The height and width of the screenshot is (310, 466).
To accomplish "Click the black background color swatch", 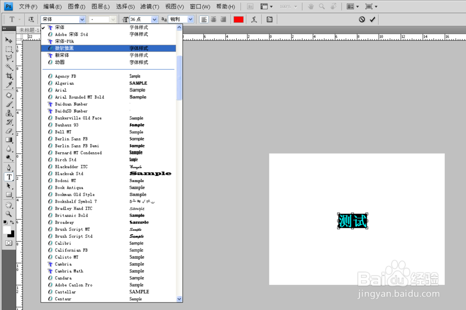I will [x=12, y=235].
